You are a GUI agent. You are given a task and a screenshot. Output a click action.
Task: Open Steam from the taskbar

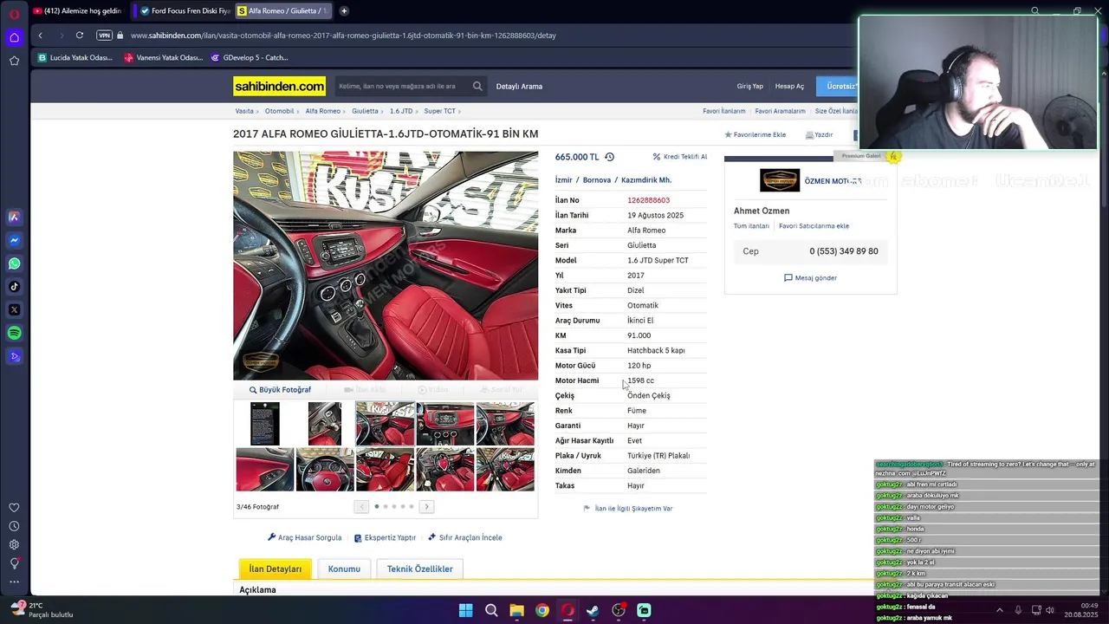pyautogui.click(x=593, y=610)
